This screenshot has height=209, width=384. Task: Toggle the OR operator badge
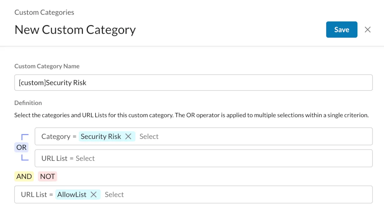coord(21,147)
